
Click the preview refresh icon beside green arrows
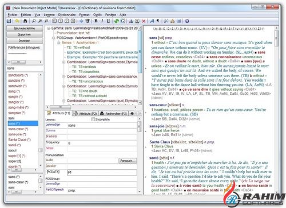tap(122, 21)
